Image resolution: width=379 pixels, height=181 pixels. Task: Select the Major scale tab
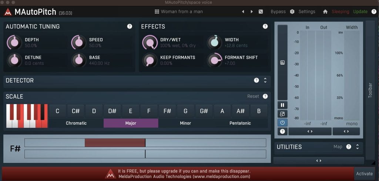click(131, 123)
